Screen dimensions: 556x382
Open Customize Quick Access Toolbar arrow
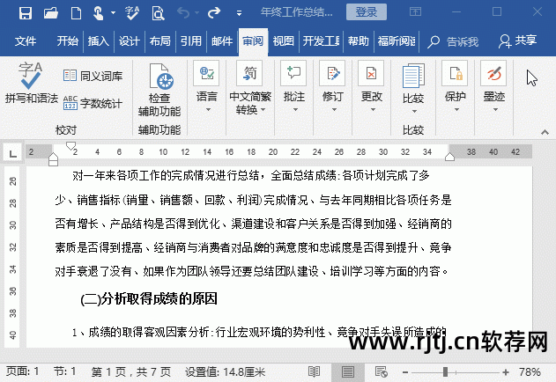pyautogui.click(x=239, y=13)
